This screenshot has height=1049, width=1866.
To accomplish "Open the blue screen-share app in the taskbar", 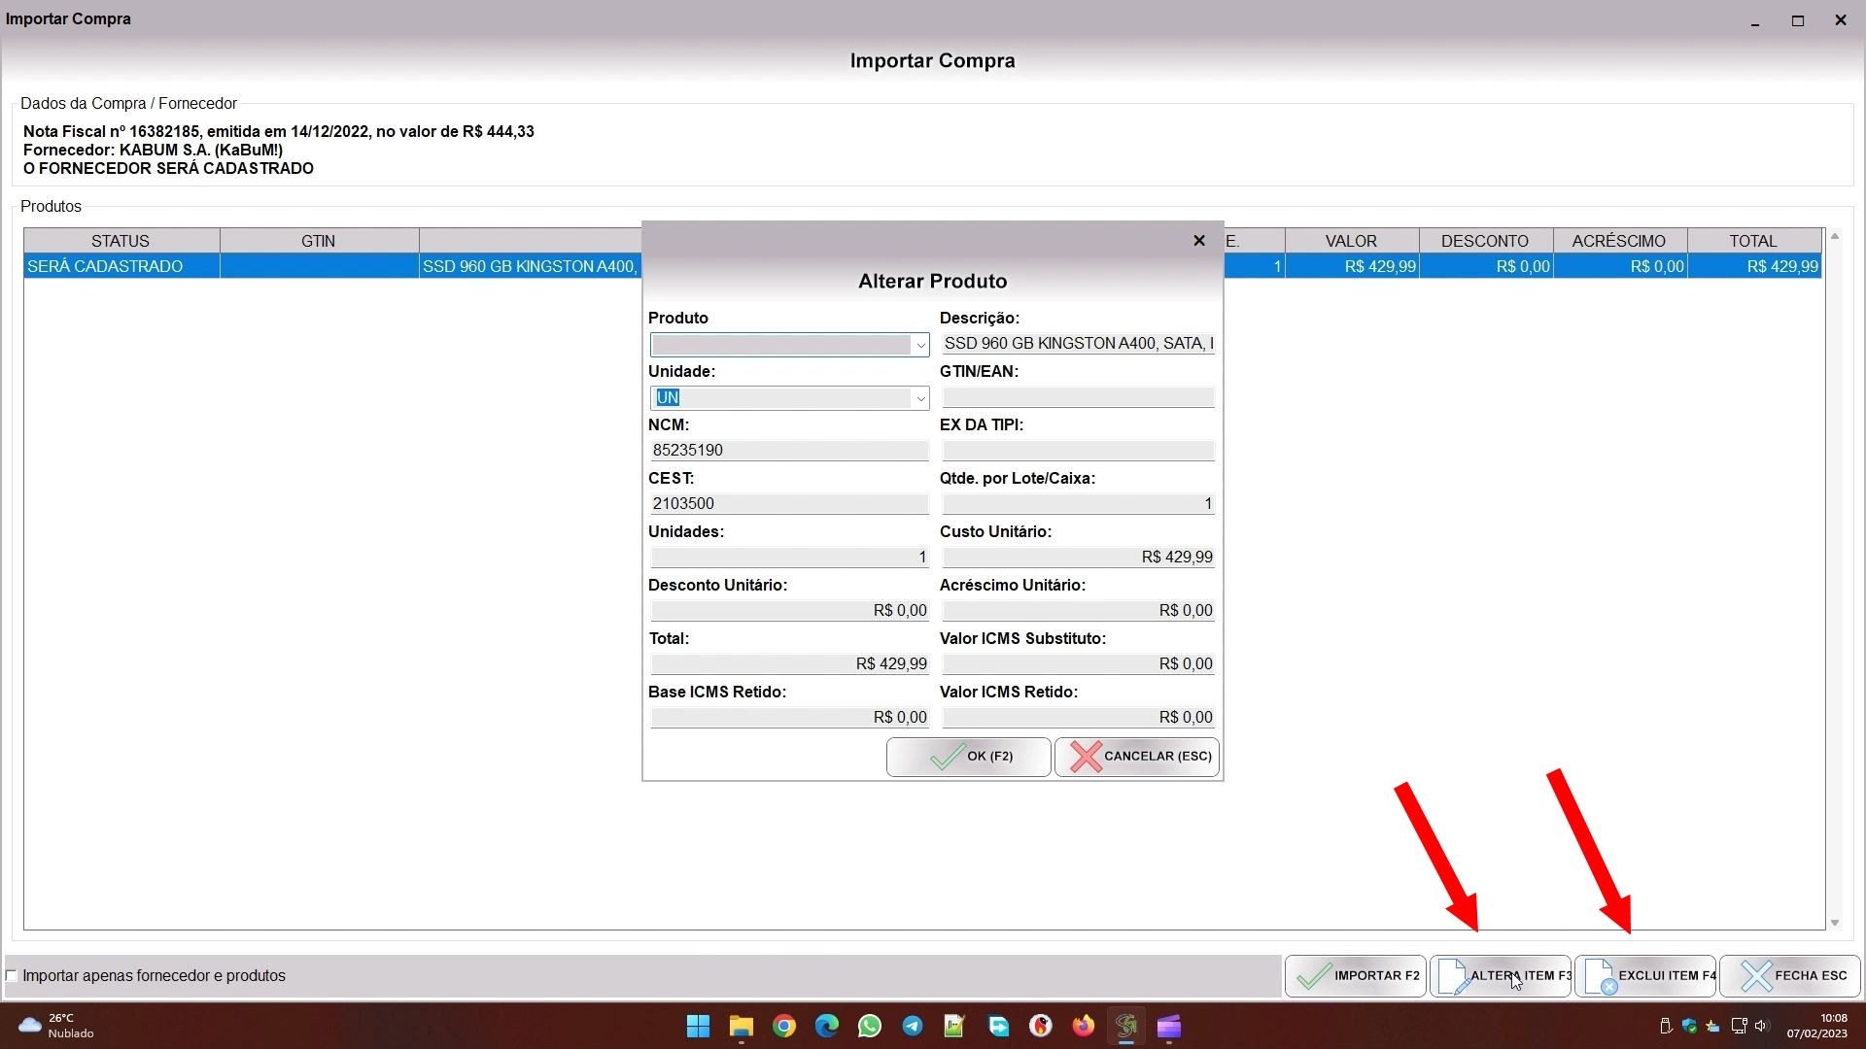I will coord(998,1026).
